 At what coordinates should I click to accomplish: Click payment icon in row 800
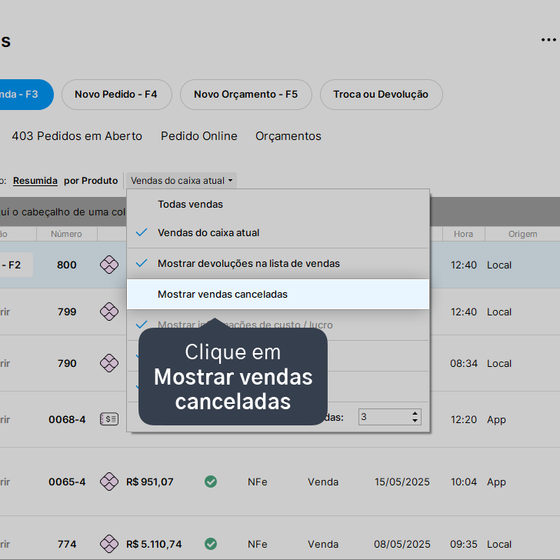pyautogui.click(x=109, y=265)
